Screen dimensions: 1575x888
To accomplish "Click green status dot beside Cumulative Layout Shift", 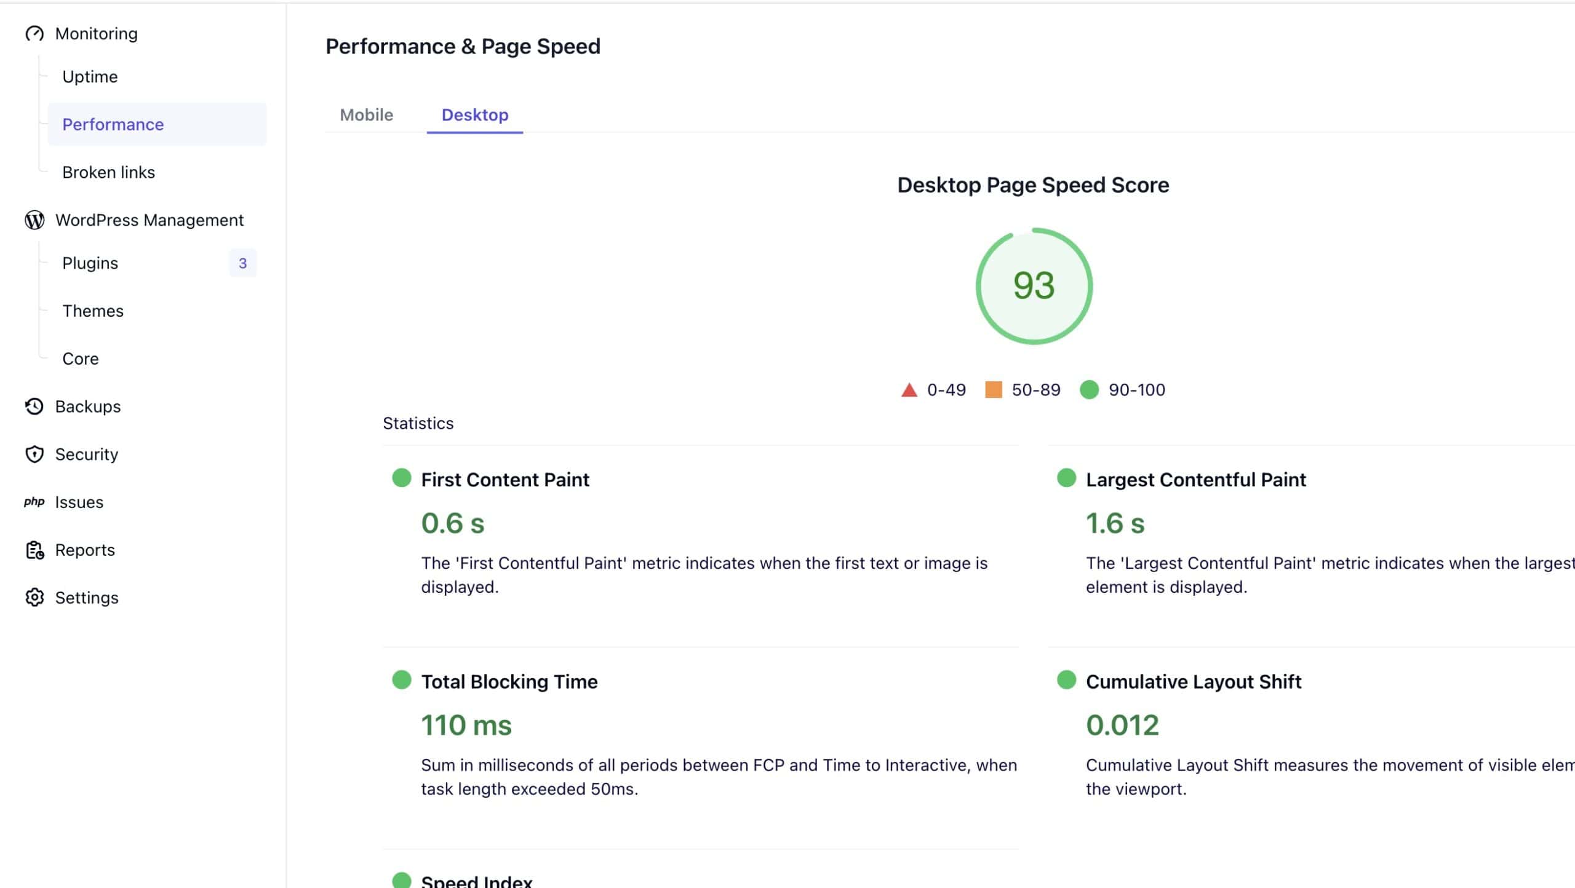I will click(1066, 680).
